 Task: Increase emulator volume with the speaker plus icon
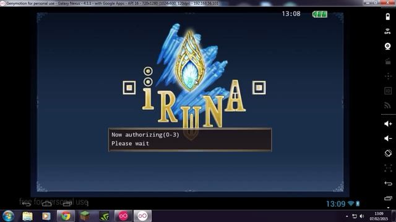(x=388, y=123)
